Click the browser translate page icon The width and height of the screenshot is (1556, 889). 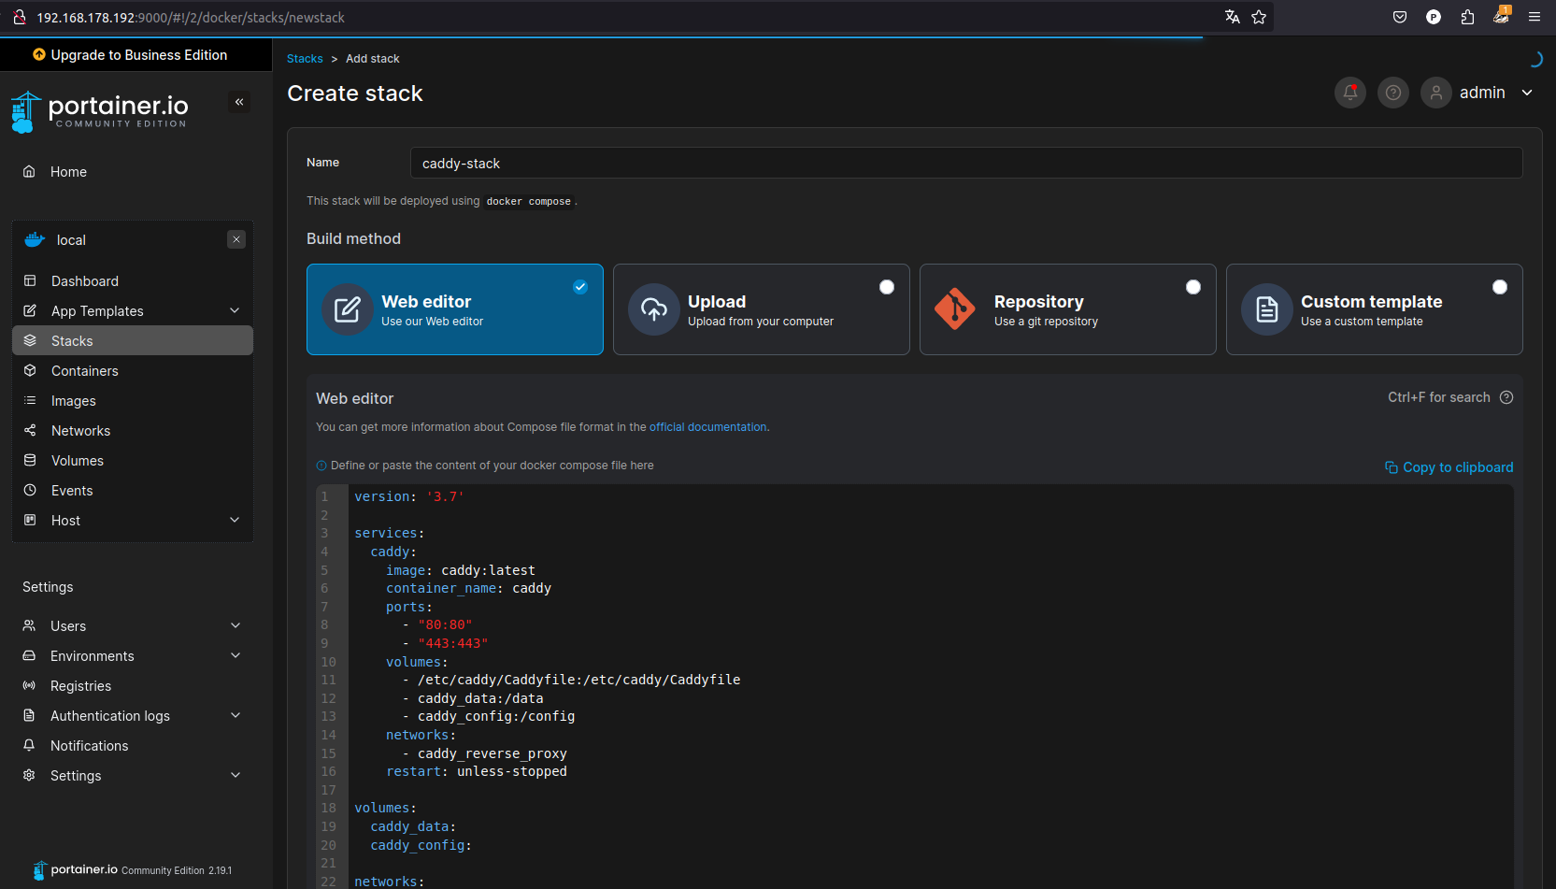(1232, 17)
